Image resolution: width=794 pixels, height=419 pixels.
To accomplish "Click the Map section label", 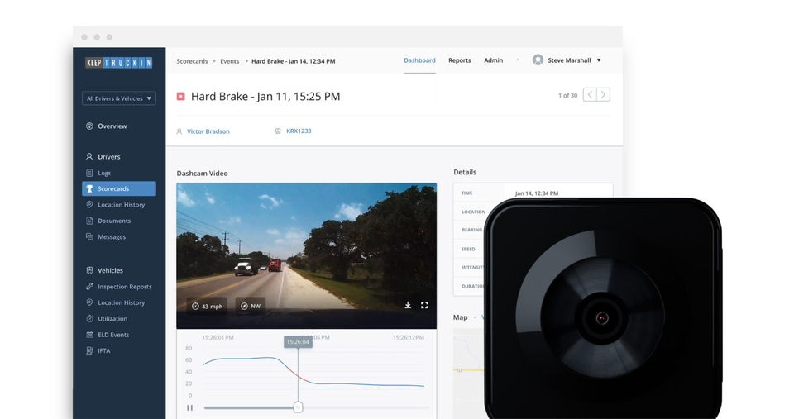I will click(x=461, y=317).
